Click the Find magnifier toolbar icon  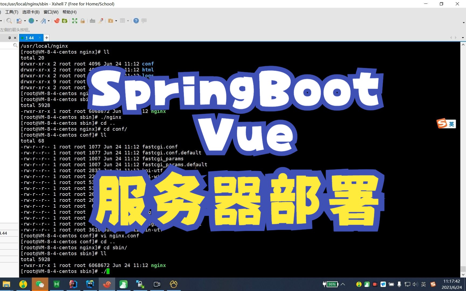coord(9,21)
